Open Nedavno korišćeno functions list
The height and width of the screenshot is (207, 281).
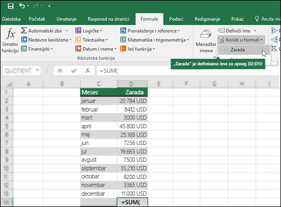point(46,40)
